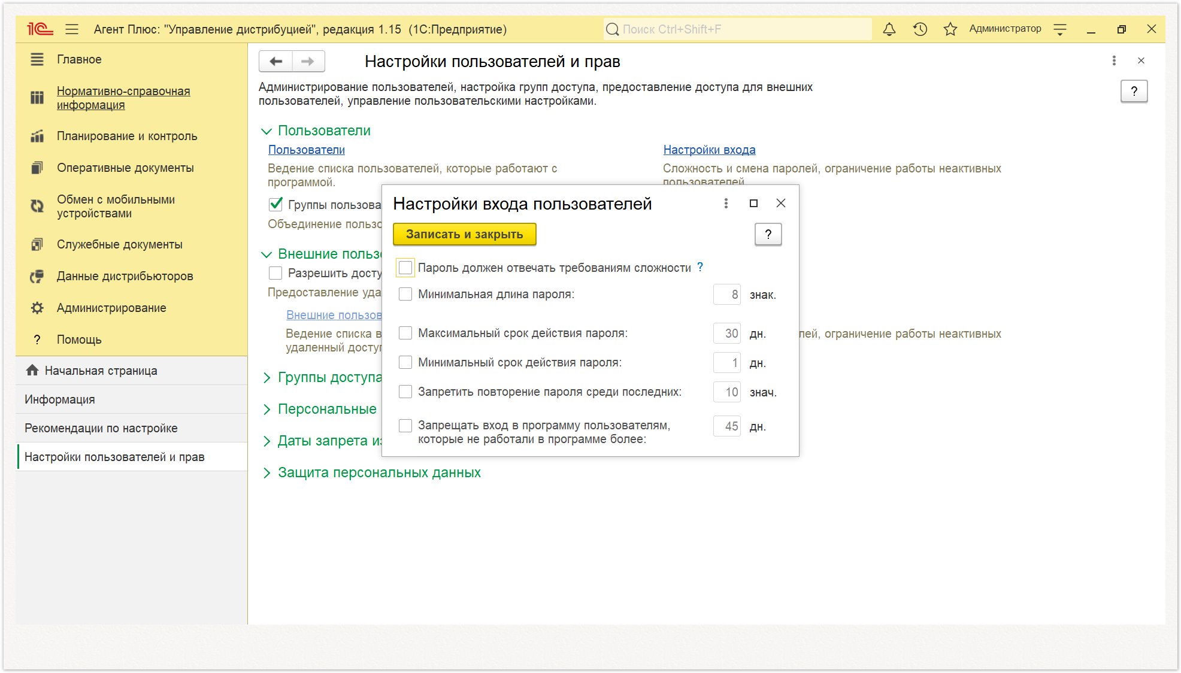Close the Настройки пользователей и прав page
The width and height of the screenshot is (1181, 673).
pyautogui.click(x=1141, y=60)
